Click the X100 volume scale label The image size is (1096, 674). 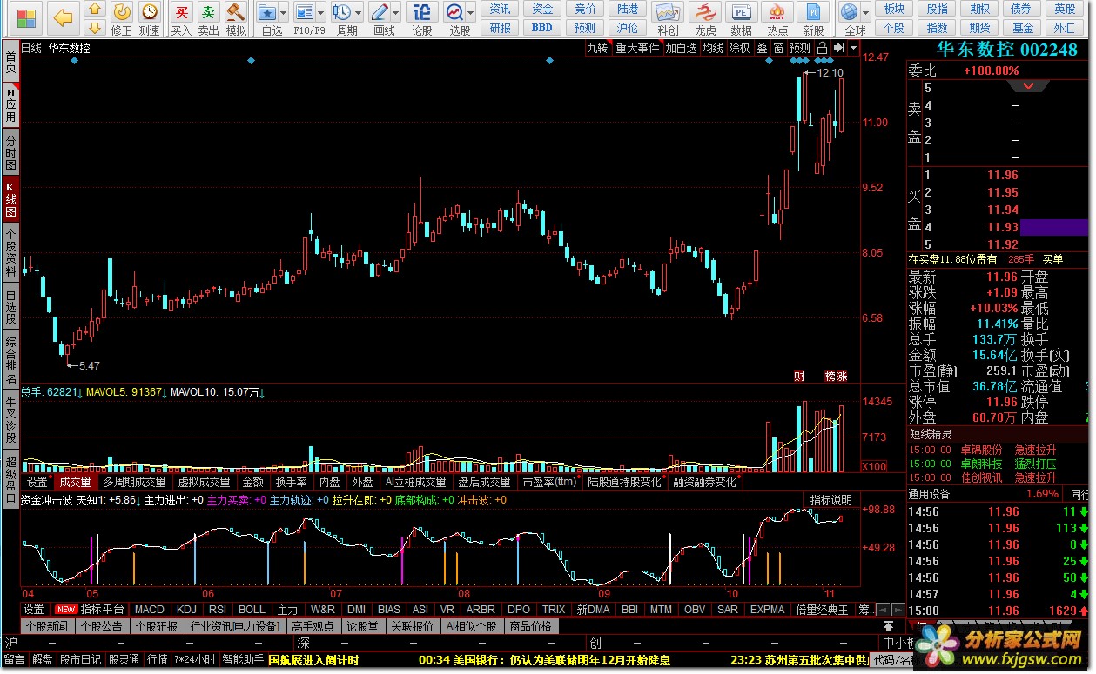(x=873, y=467)
